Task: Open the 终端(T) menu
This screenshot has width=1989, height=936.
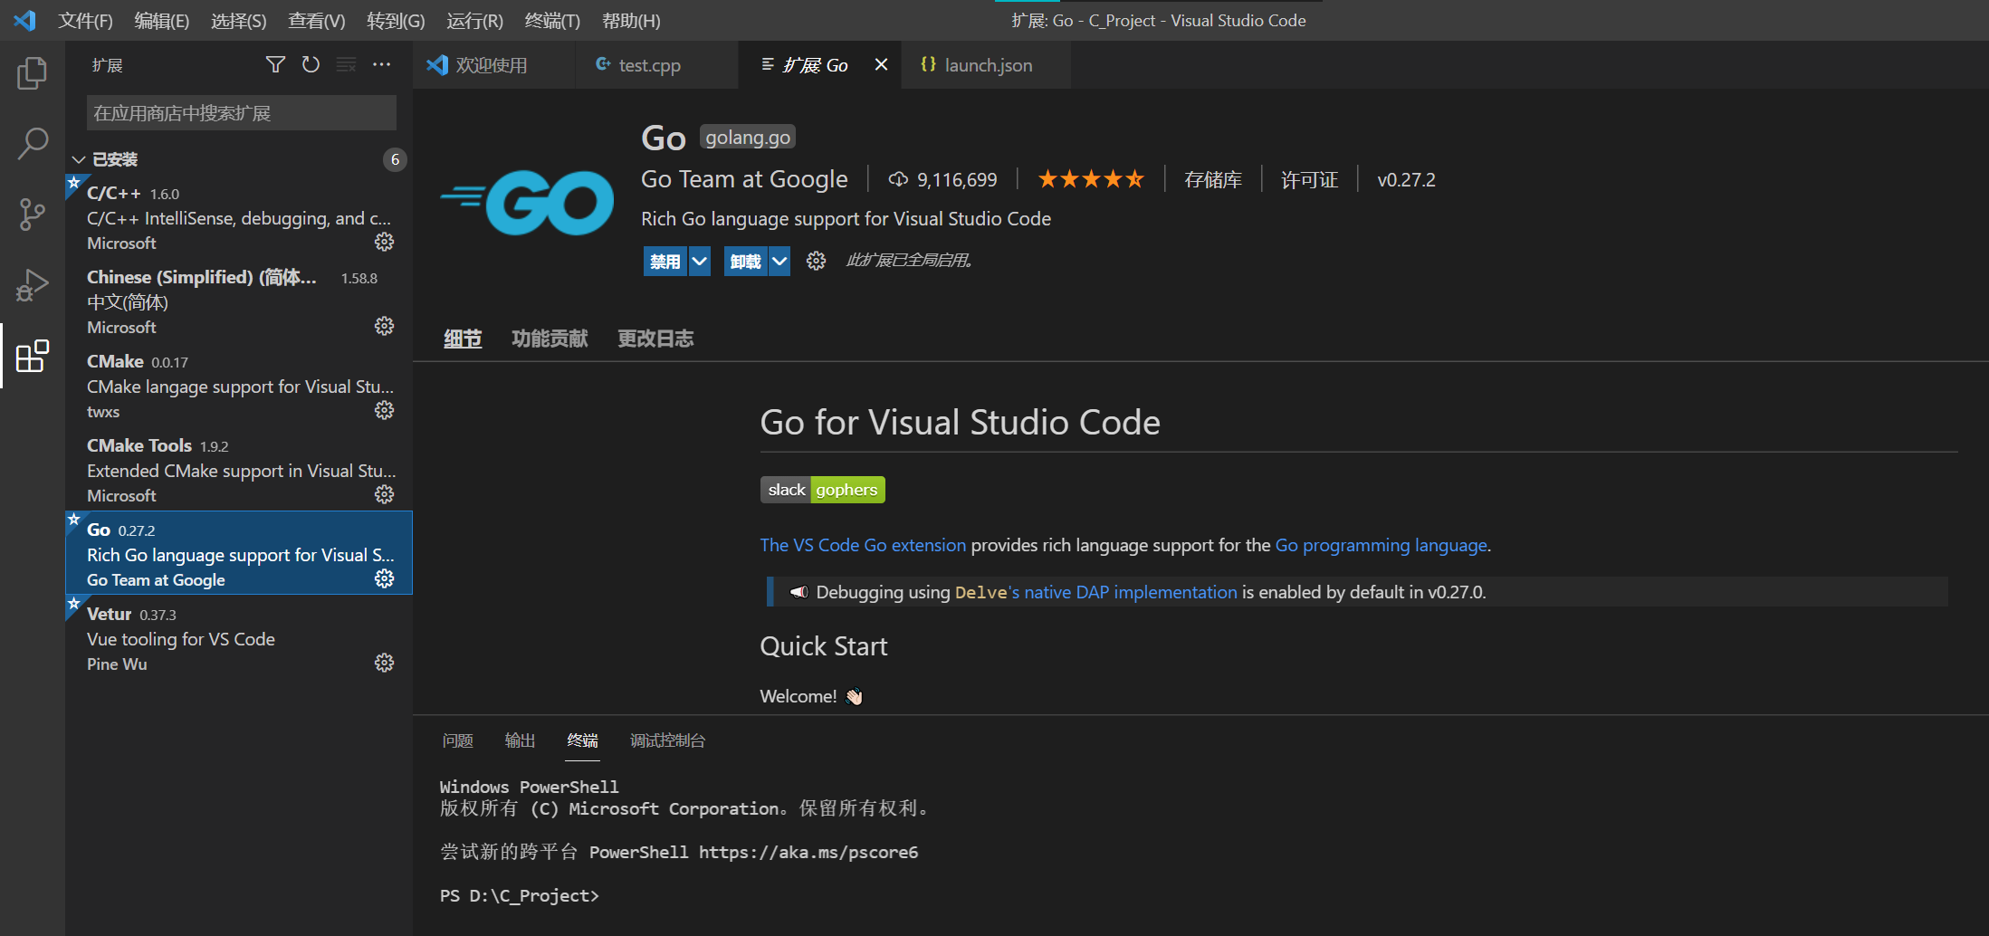Action: [x=552, y=20]
